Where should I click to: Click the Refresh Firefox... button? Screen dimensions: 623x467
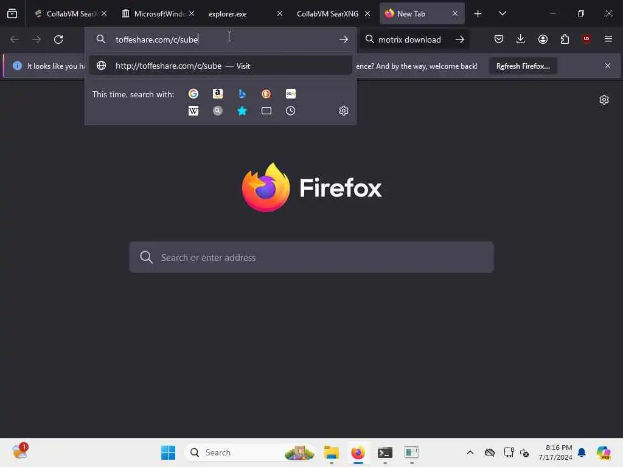523,66
